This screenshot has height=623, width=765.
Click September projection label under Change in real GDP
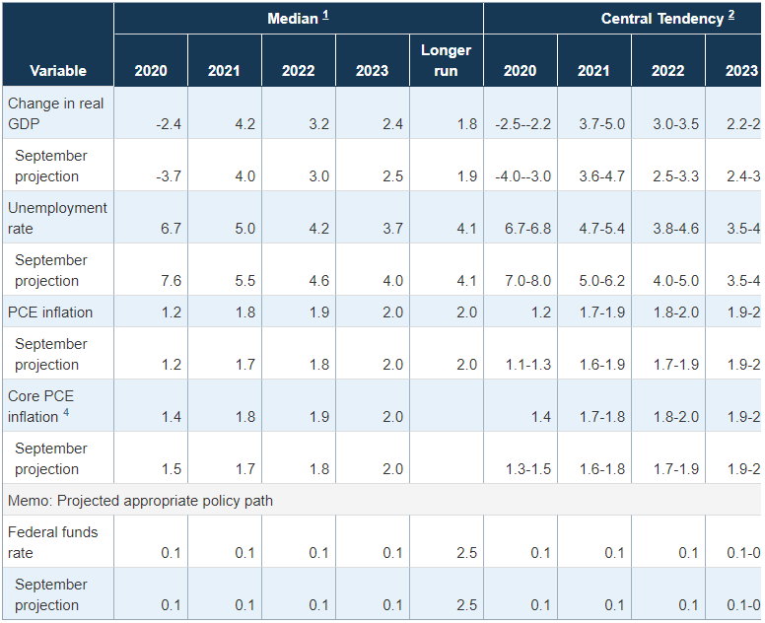click(50, 166)
